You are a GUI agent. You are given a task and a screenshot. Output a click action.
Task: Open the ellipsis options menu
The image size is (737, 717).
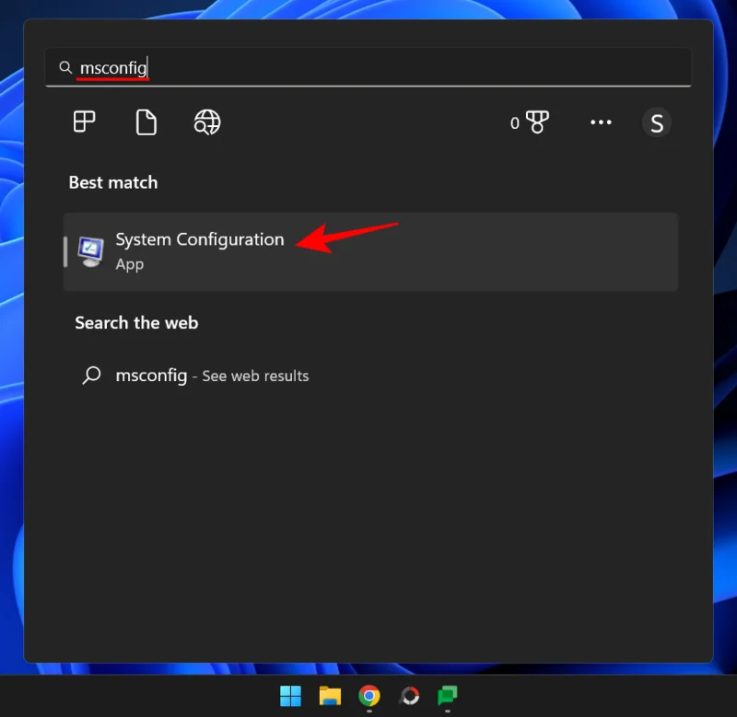(600, 121)
